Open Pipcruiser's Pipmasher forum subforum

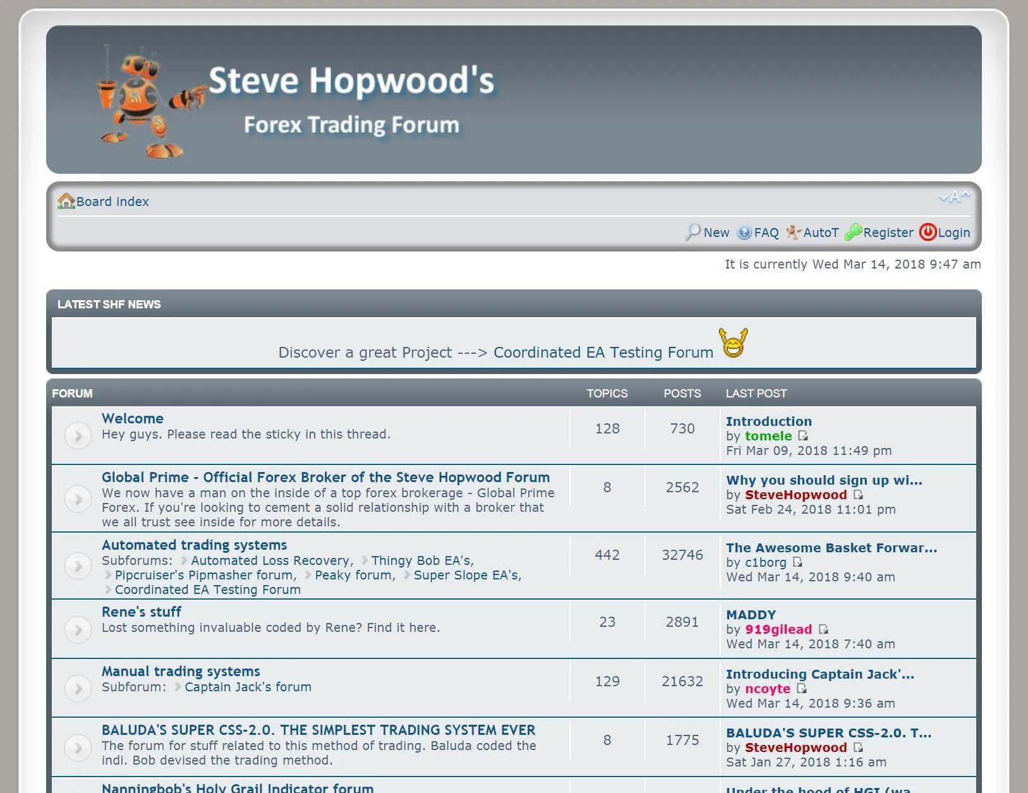click(204, 575)
